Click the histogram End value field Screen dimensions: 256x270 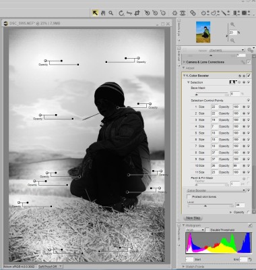click(243, 259)
